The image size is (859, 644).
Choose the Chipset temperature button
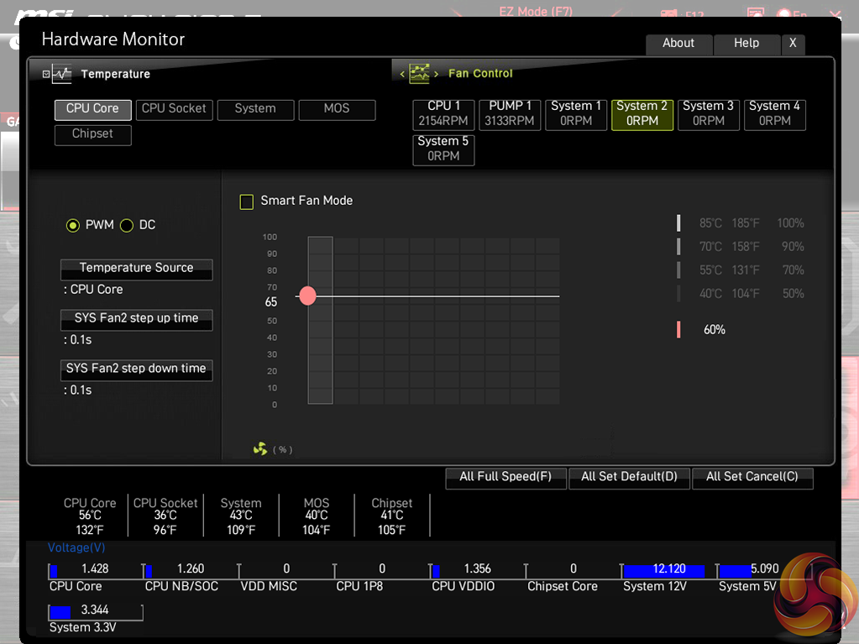tap(92, 134)
